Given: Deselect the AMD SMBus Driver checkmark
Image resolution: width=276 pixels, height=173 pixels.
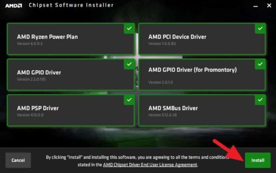Looking at the screenshot, I should click(x=260, y=100).
